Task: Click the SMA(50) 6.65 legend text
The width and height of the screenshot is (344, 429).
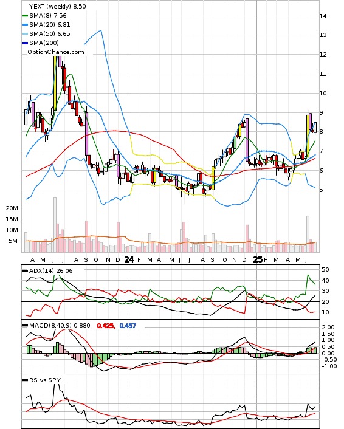Action: point(50,34)
